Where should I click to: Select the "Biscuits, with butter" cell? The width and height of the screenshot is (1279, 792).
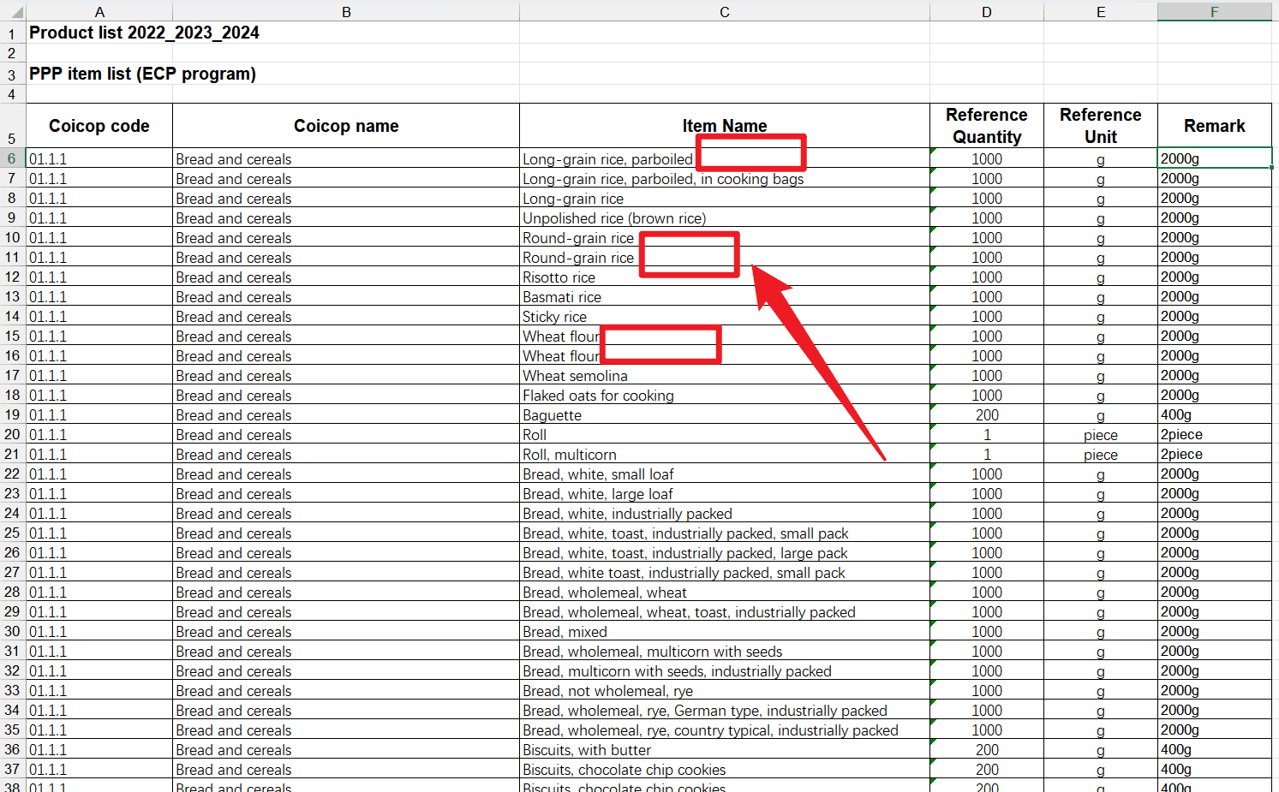click(x=587, y=750)
